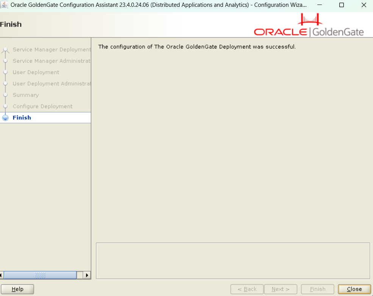Screen dimensions: 373x296
Task: Select Service Manager Administrator step
Action: coord(52,61)
